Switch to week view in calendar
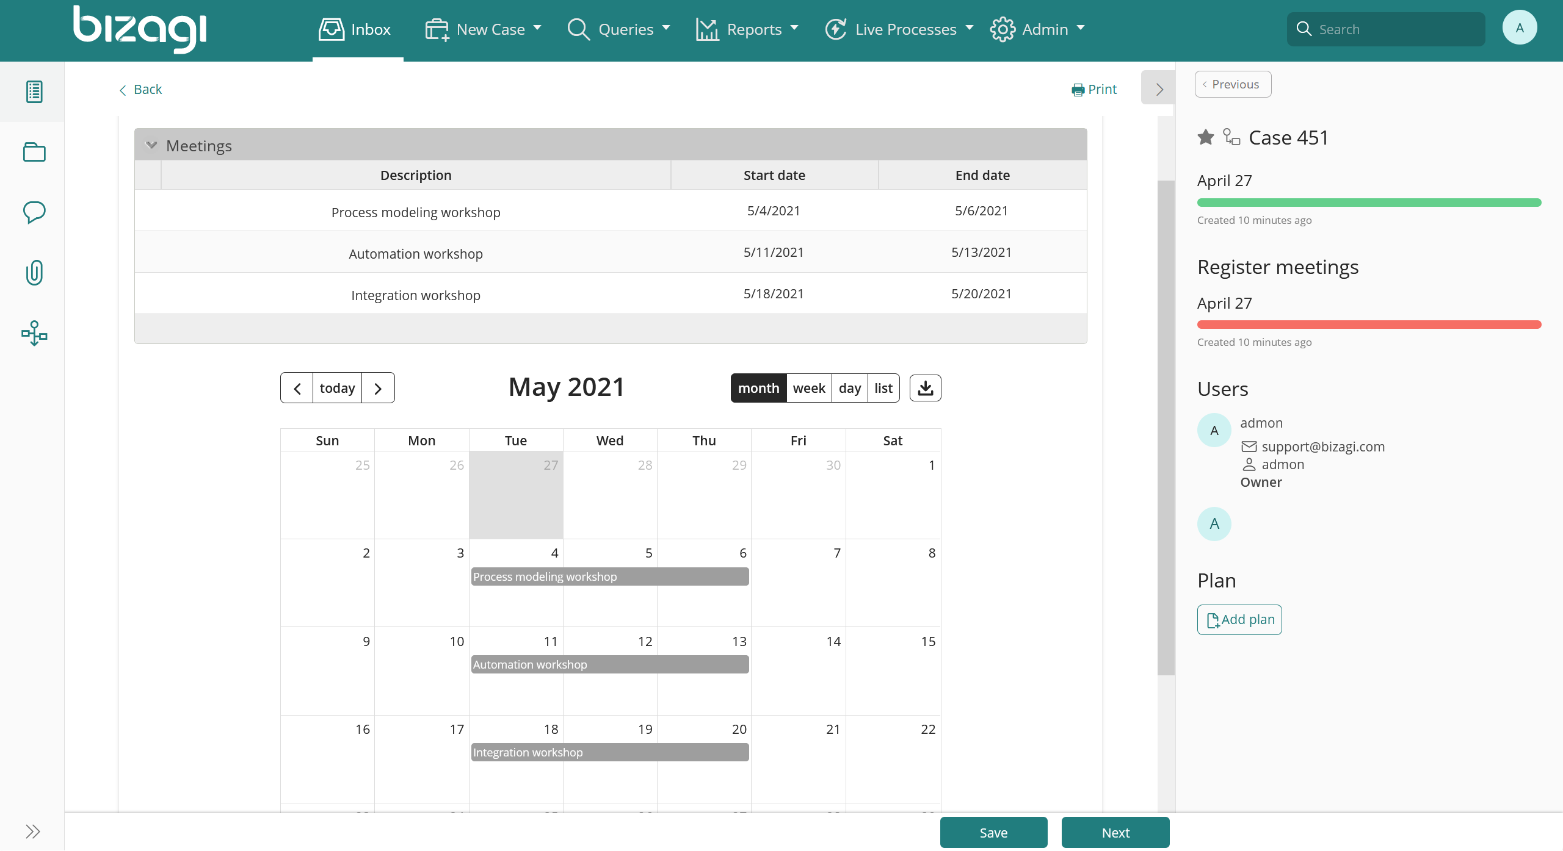The image size is (1563, 851). tap(807, 388)
